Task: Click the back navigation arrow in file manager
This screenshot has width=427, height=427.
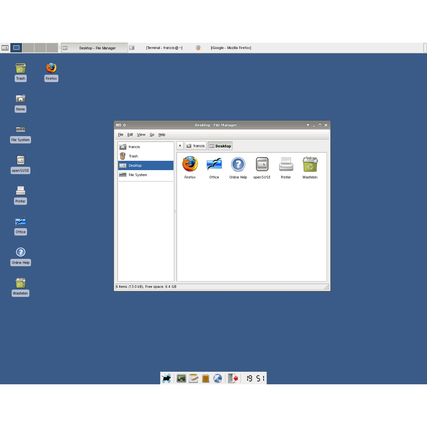Action: (180, 146)
